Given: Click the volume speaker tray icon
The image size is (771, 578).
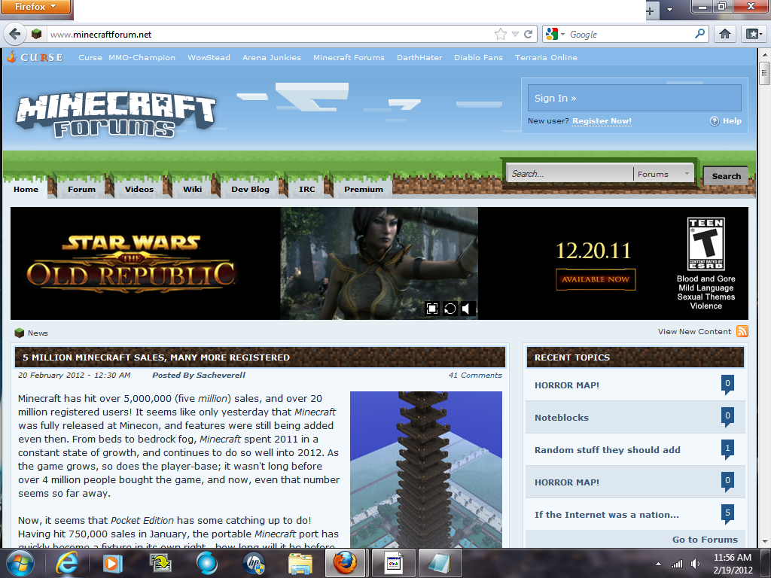Looking at the screenshot, I should pyautogui.click(x=695, y=564).
